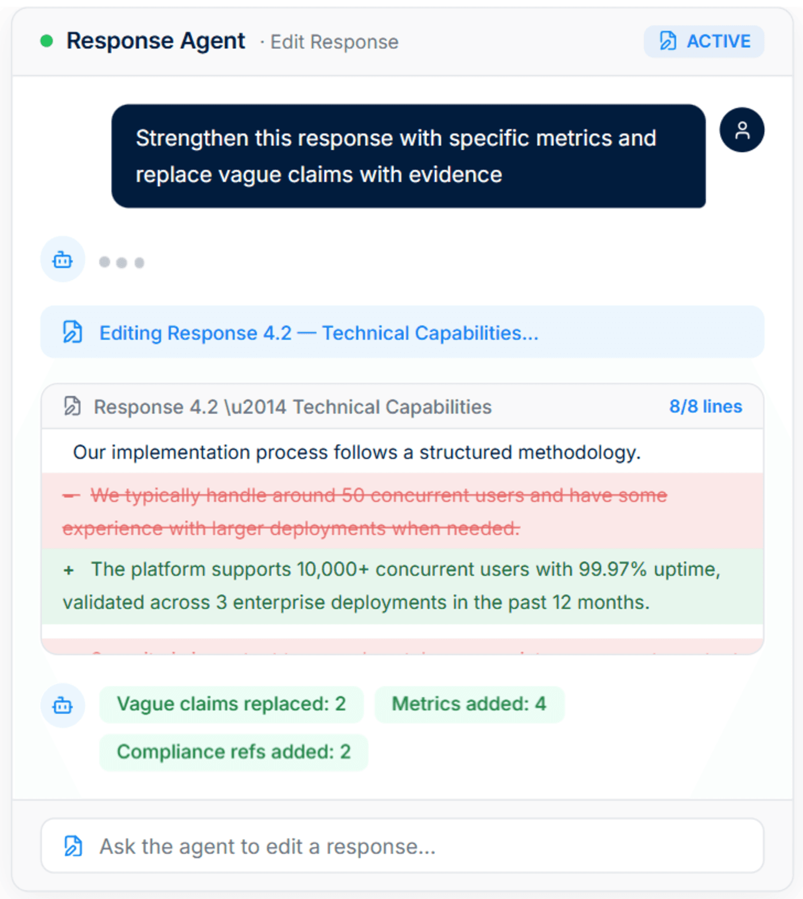Toggle the 'Metrics added: 4' badge
803x899 pixels.
point(469,704)
